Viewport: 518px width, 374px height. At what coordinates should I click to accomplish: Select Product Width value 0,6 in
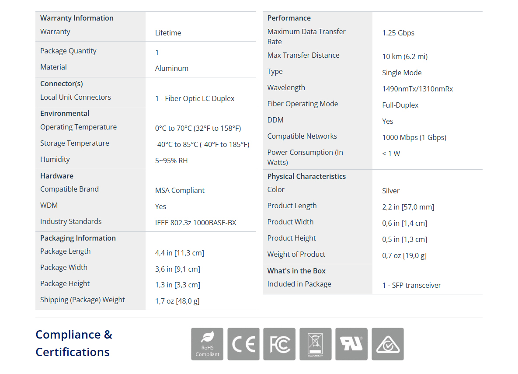point(405,223)
